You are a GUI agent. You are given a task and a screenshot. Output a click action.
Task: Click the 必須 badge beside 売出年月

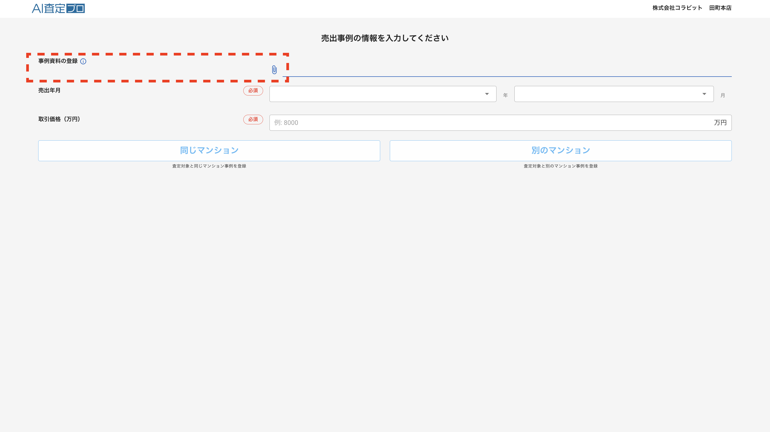tap(253, 91)
